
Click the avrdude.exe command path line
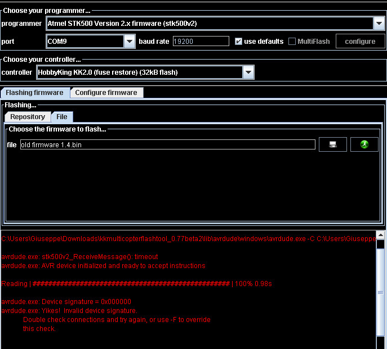tap(189, 239)
